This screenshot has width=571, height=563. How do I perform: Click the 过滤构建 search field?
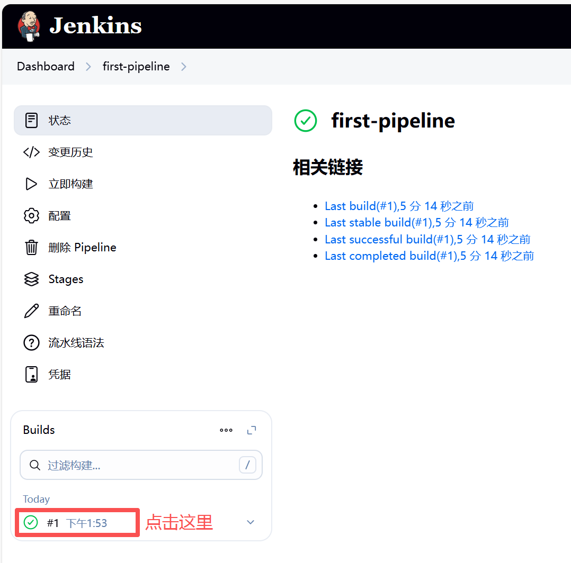[141, 465]
